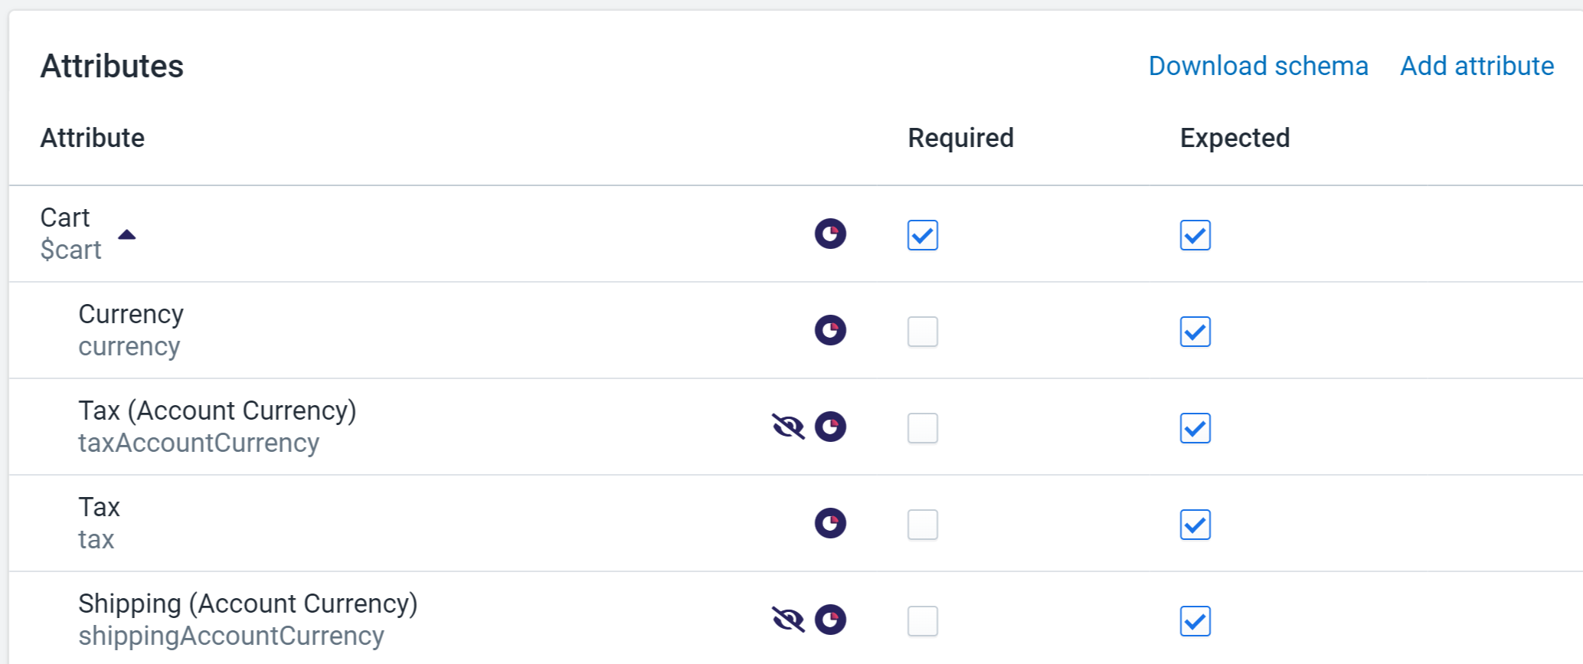
Task: Click the pie chart icon in Cart row
Action: 830,234
